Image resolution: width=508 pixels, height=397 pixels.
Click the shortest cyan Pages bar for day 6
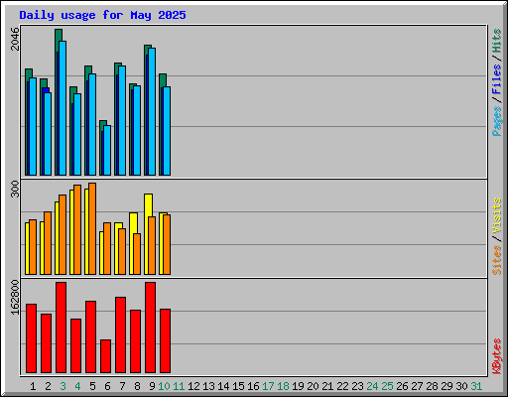click(x=107, y=150)
